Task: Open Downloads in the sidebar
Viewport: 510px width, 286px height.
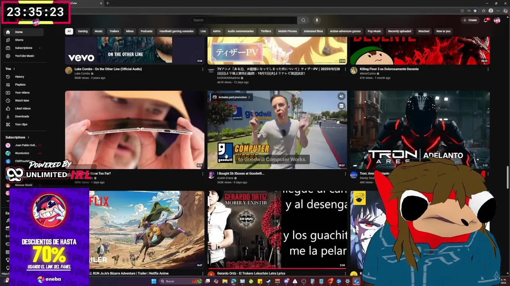Action: (22, 116)
